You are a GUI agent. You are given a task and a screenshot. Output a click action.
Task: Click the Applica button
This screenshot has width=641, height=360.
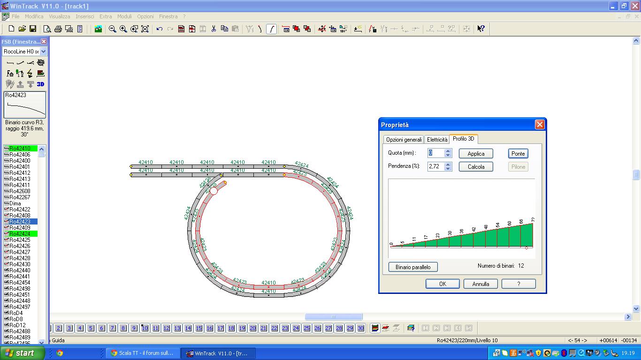(476, 154)
